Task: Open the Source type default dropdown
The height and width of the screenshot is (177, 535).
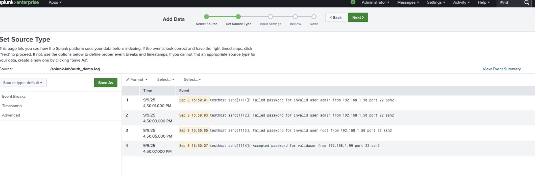Action: pyautogui.click(x=23, y=83)
